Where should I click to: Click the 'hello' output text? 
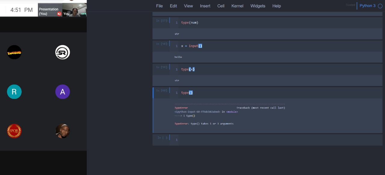(178, 57)
